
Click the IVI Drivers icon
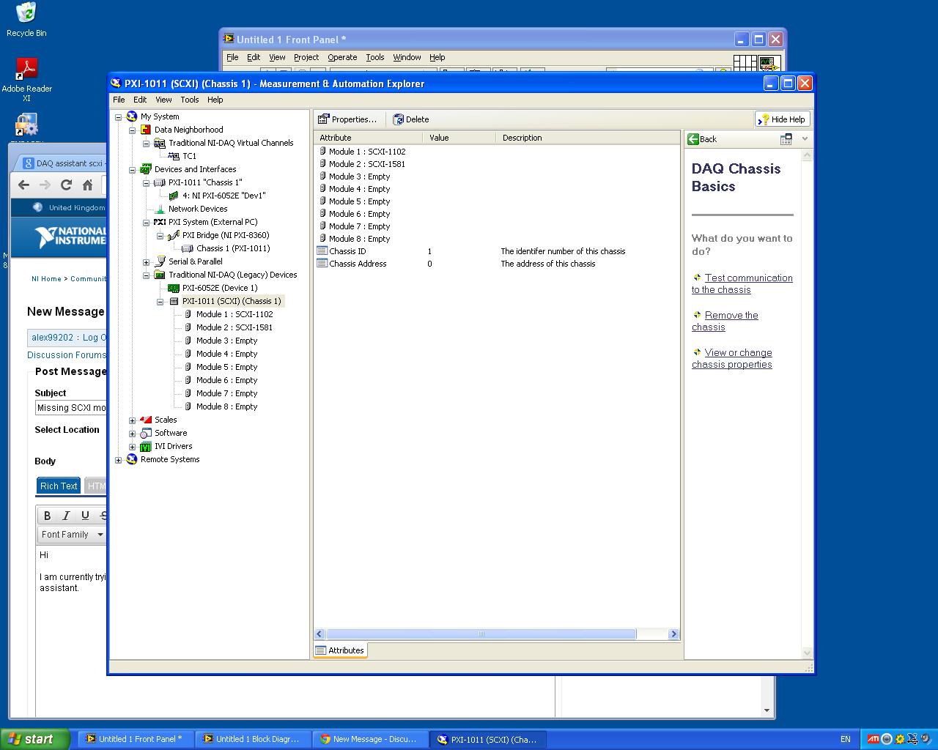(146, 446)
